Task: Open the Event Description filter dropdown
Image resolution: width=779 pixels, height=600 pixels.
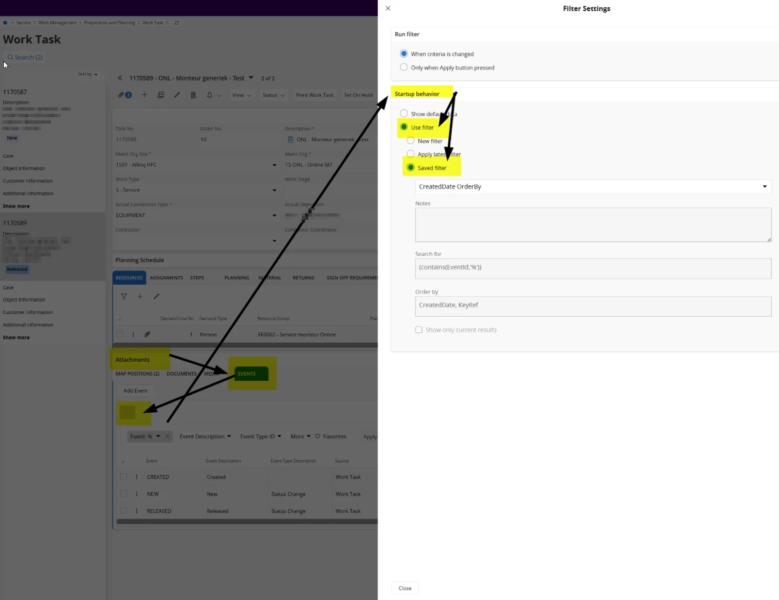Action: point(205,436)
